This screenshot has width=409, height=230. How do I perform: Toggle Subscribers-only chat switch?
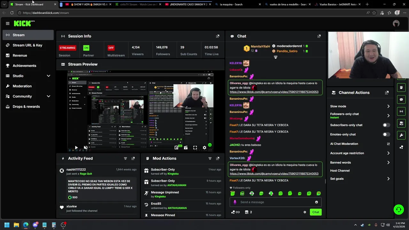[x=386, y=125]
